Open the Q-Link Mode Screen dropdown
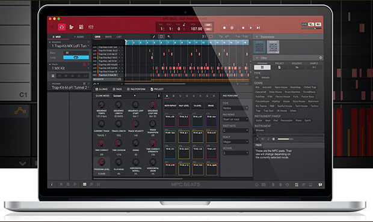The height and width of the screenshot is (222, 373). [125, 96]
